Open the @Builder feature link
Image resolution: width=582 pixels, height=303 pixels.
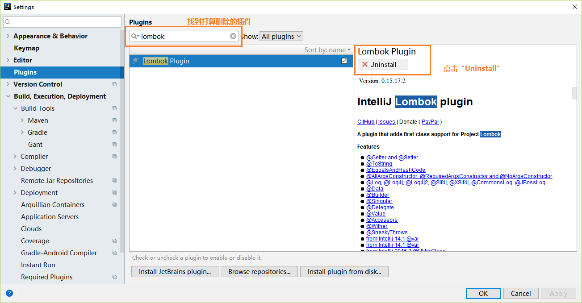coord(378,195)
